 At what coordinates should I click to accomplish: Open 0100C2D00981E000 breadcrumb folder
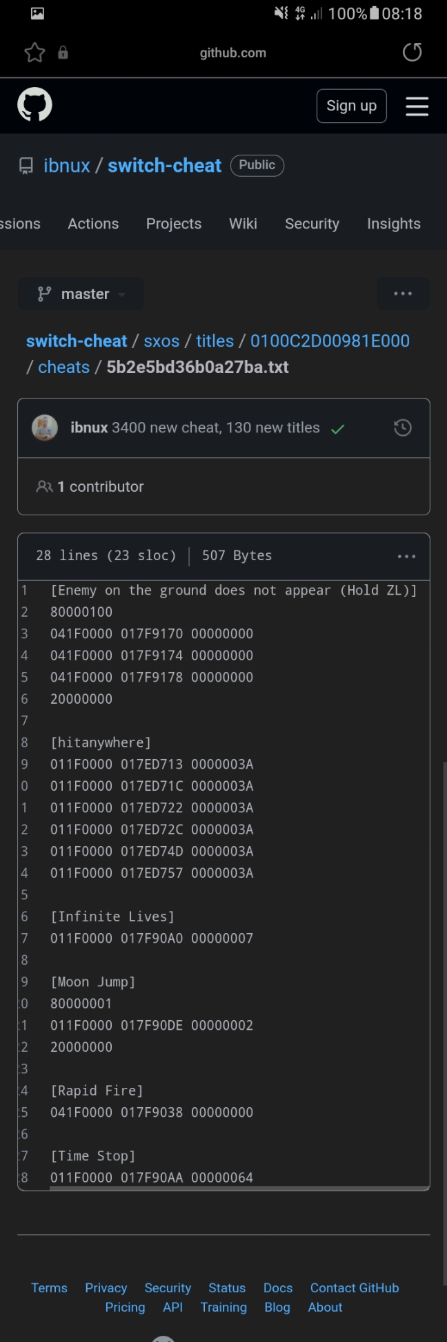(x=330, y=341)
